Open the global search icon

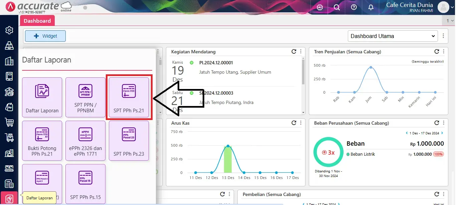336,7
